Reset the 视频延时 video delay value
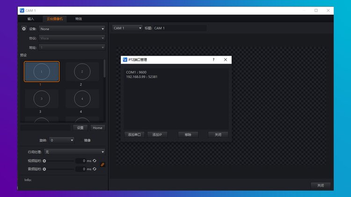The height and width of the screenshot is (197, 351). [x=95, y=161]
